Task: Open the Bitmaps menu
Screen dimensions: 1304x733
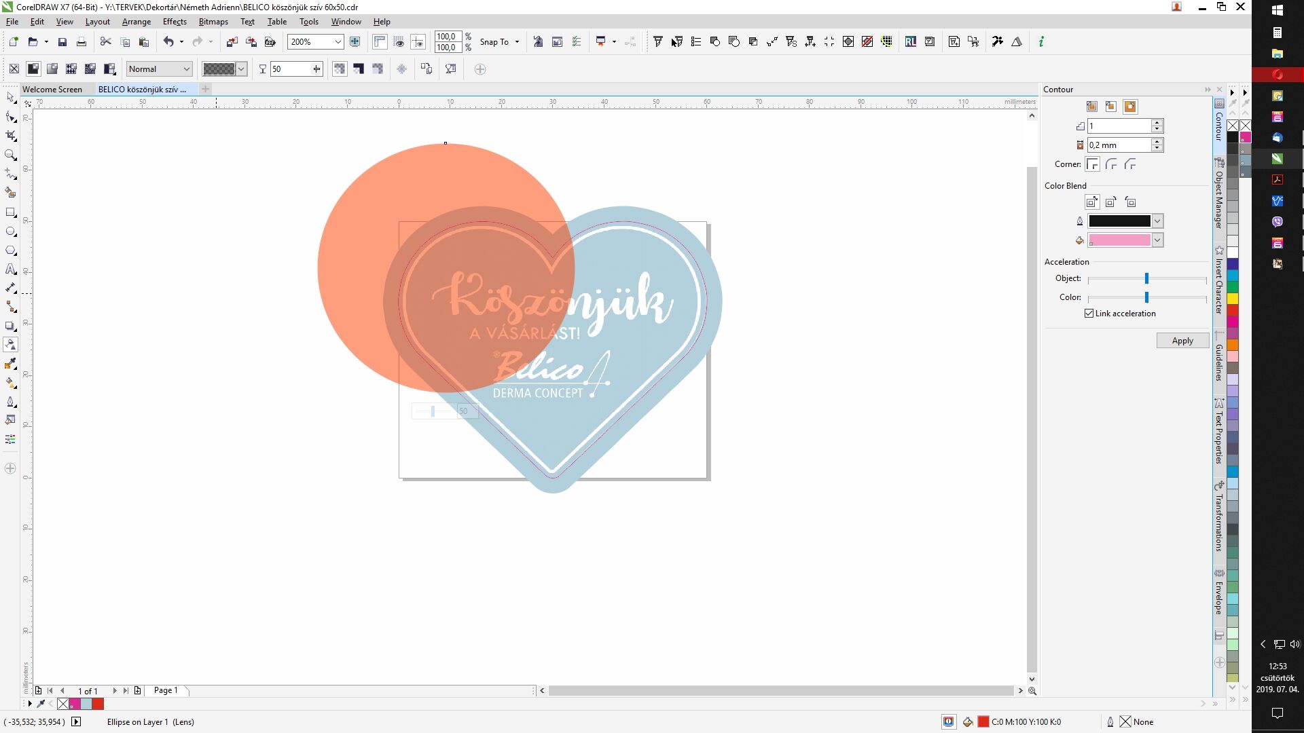Action: [x=213, y=22]
